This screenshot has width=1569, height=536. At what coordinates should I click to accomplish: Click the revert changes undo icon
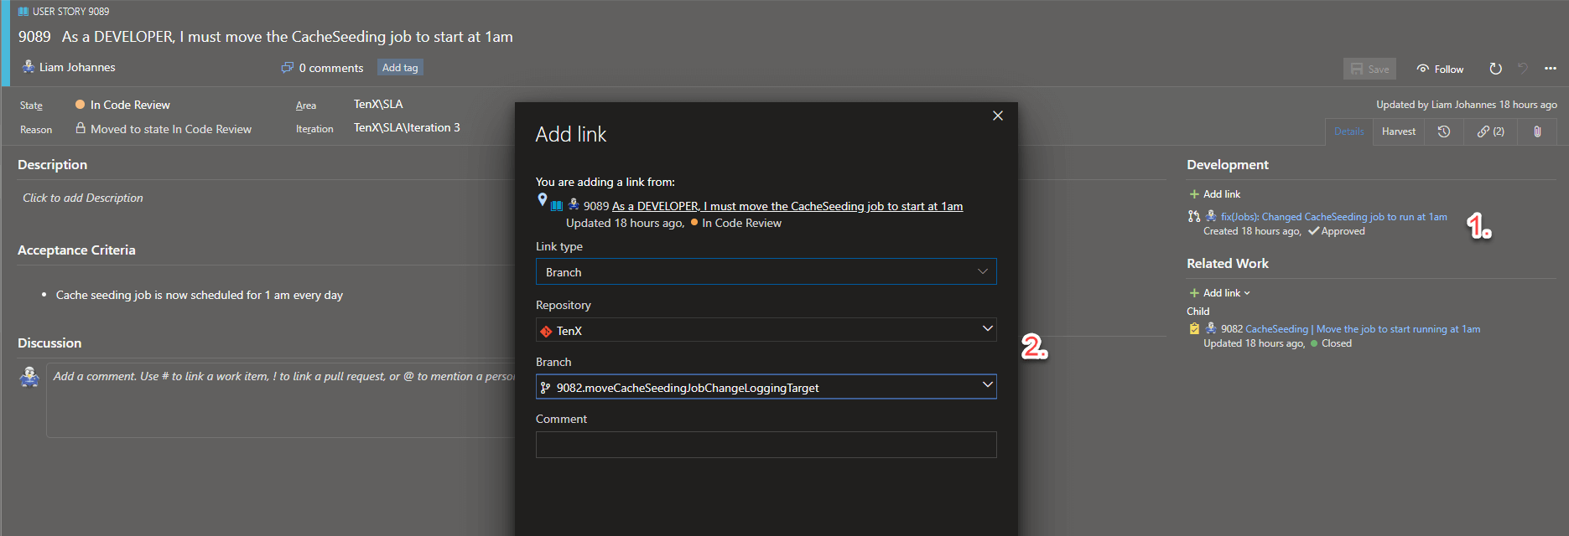[x=1523, y=69]
